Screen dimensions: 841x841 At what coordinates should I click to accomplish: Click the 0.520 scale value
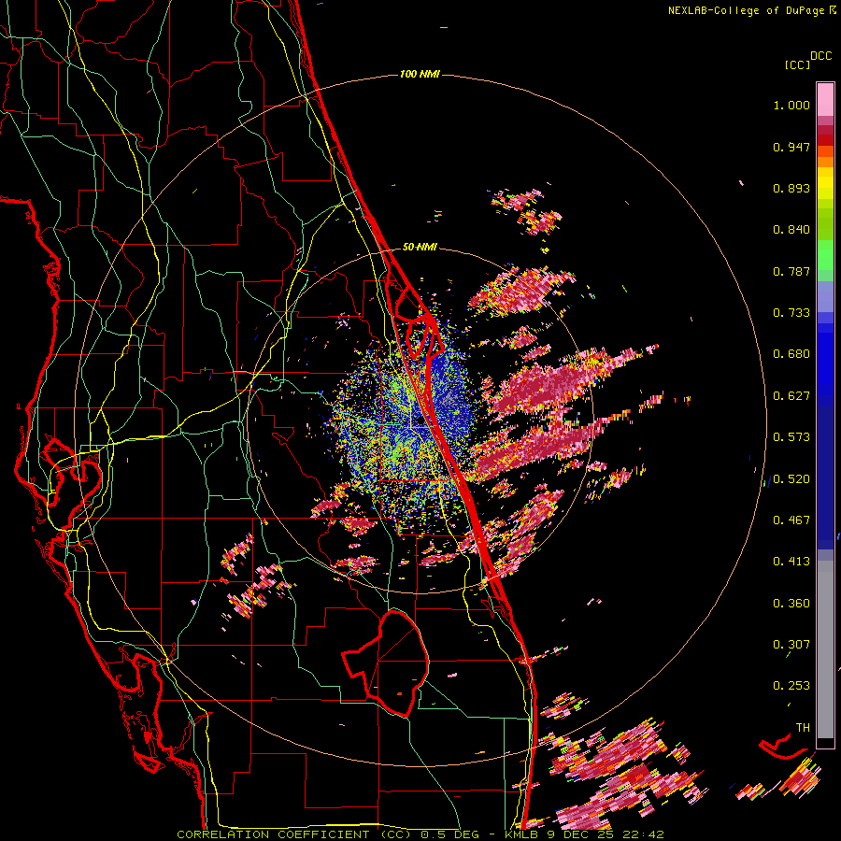(791, 479)
